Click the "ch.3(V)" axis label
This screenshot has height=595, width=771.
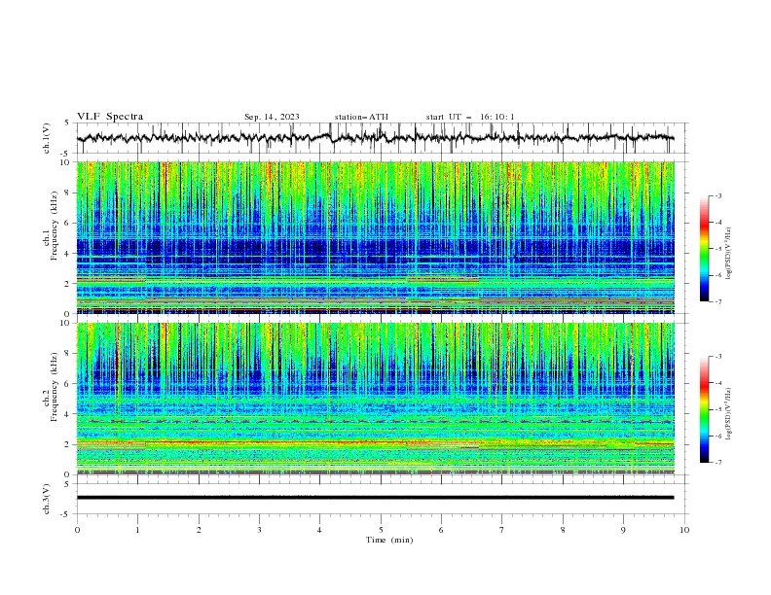point(47,499)
